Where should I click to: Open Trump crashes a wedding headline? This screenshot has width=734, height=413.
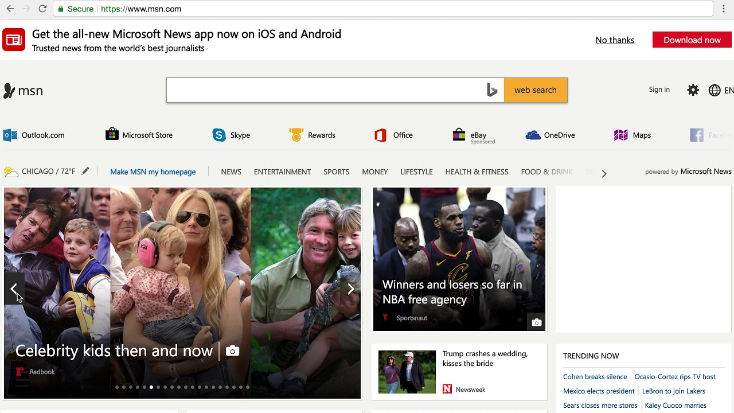pos(485,359)
